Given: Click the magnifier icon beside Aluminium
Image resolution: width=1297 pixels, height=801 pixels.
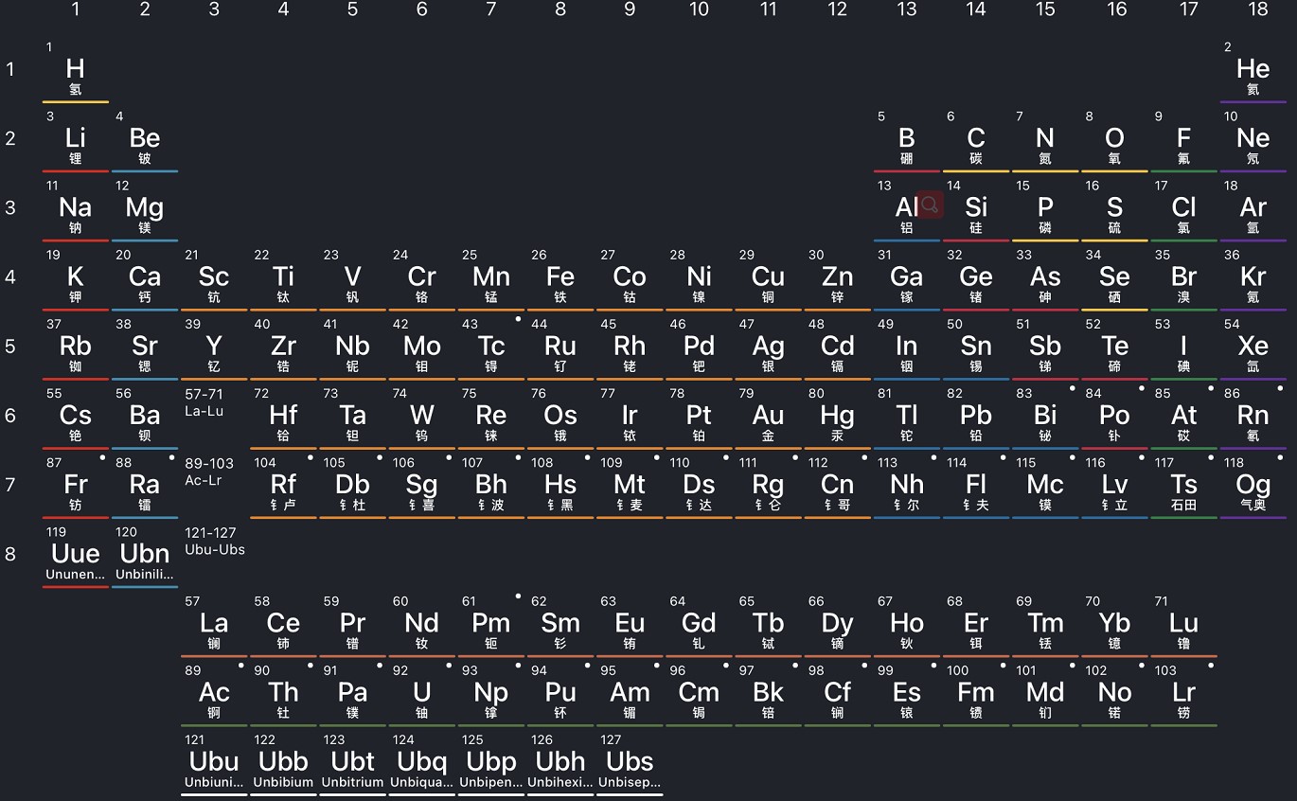Looking at the screenshot, I should coord(931,205).
